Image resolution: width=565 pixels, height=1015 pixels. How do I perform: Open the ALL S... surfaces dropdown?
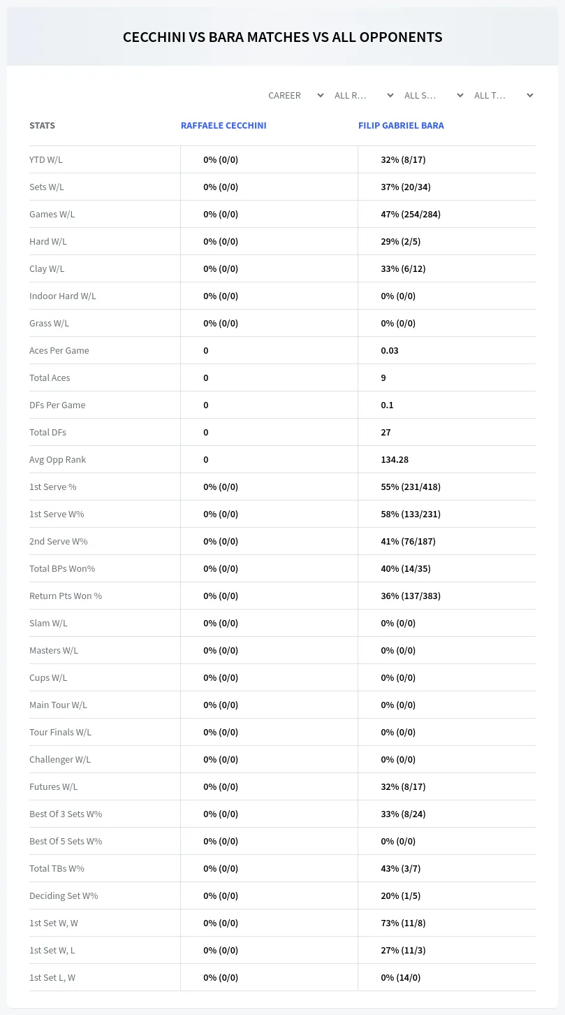433,95
